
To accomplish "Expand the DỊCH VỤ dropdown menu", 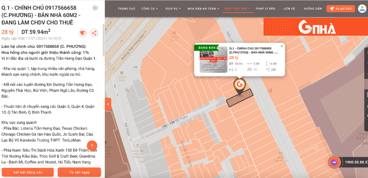I will click(173, 9).
